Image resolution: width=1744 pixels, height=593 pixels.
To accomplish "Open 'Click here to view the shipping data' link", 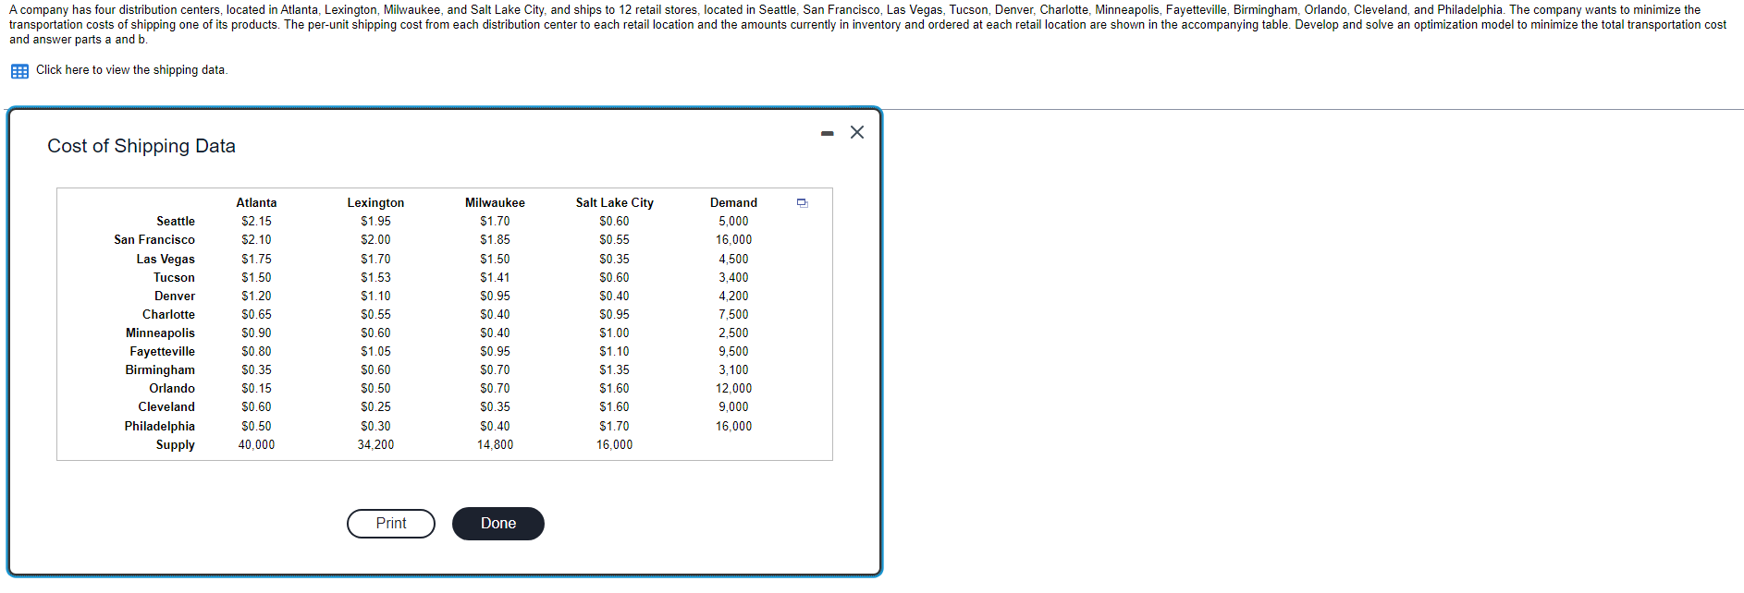I will 131,70.
